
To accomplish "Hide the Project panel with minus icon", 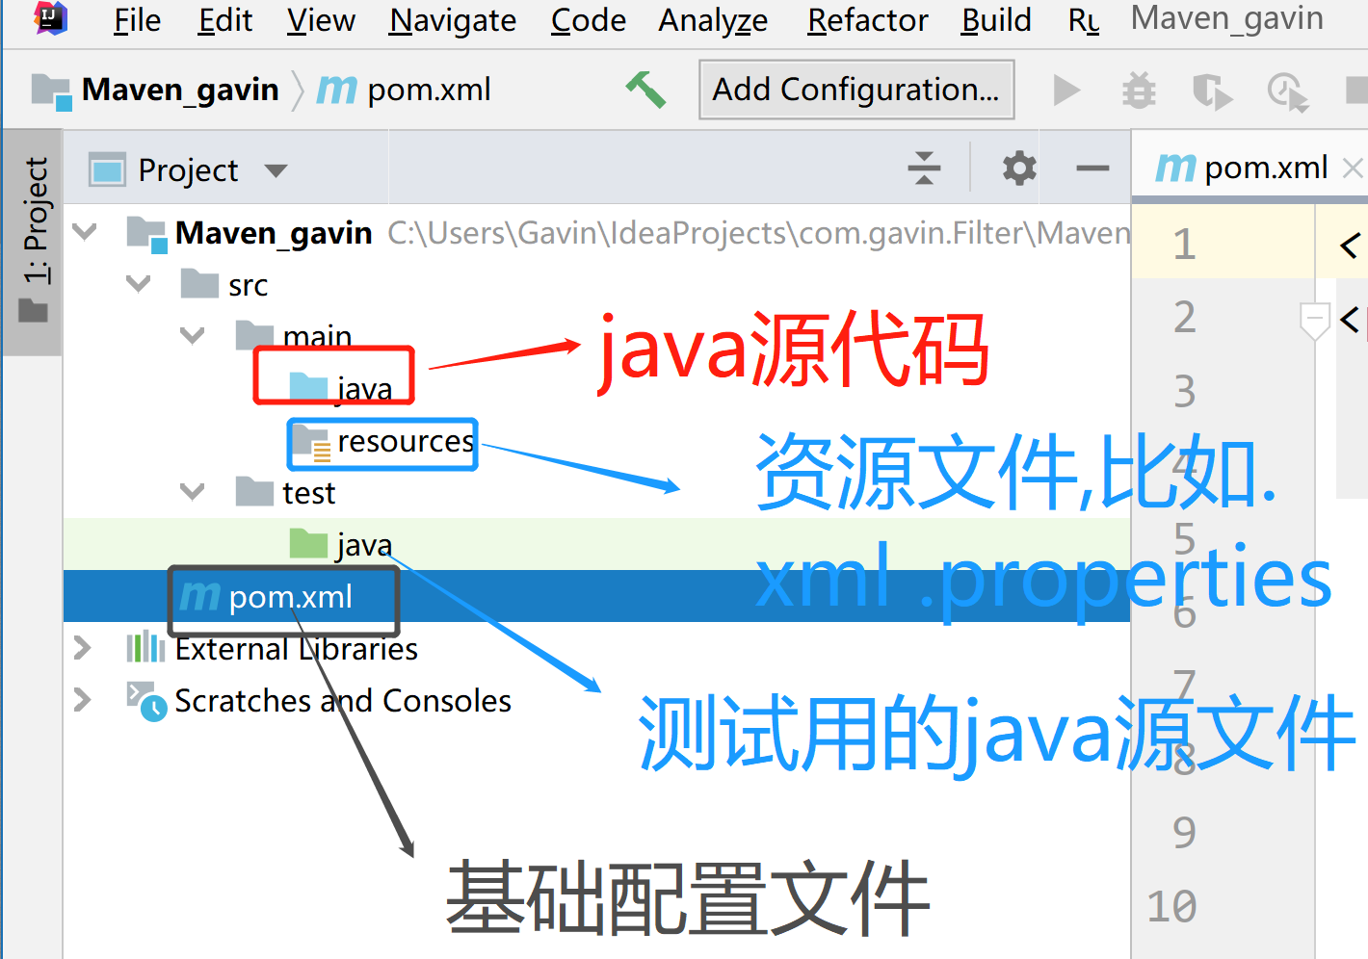I will point(1092,168).
